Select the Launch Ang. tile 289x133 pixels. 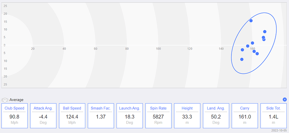point(129,116)
